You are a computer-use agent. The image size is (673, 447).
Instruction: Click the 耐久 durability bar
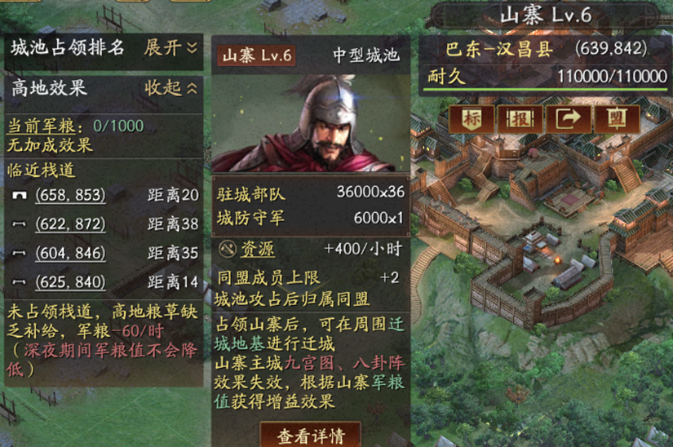click(x=546, y=89)
